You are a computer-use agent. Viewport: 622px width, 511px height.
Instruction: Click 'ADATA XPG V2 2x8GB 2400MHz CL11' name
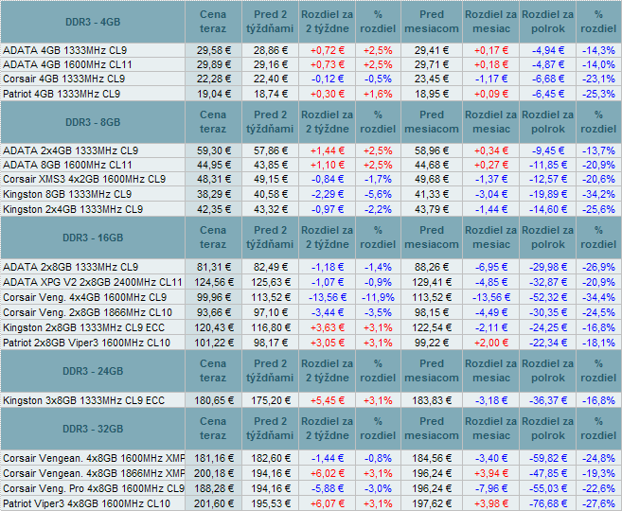(93, 282)
